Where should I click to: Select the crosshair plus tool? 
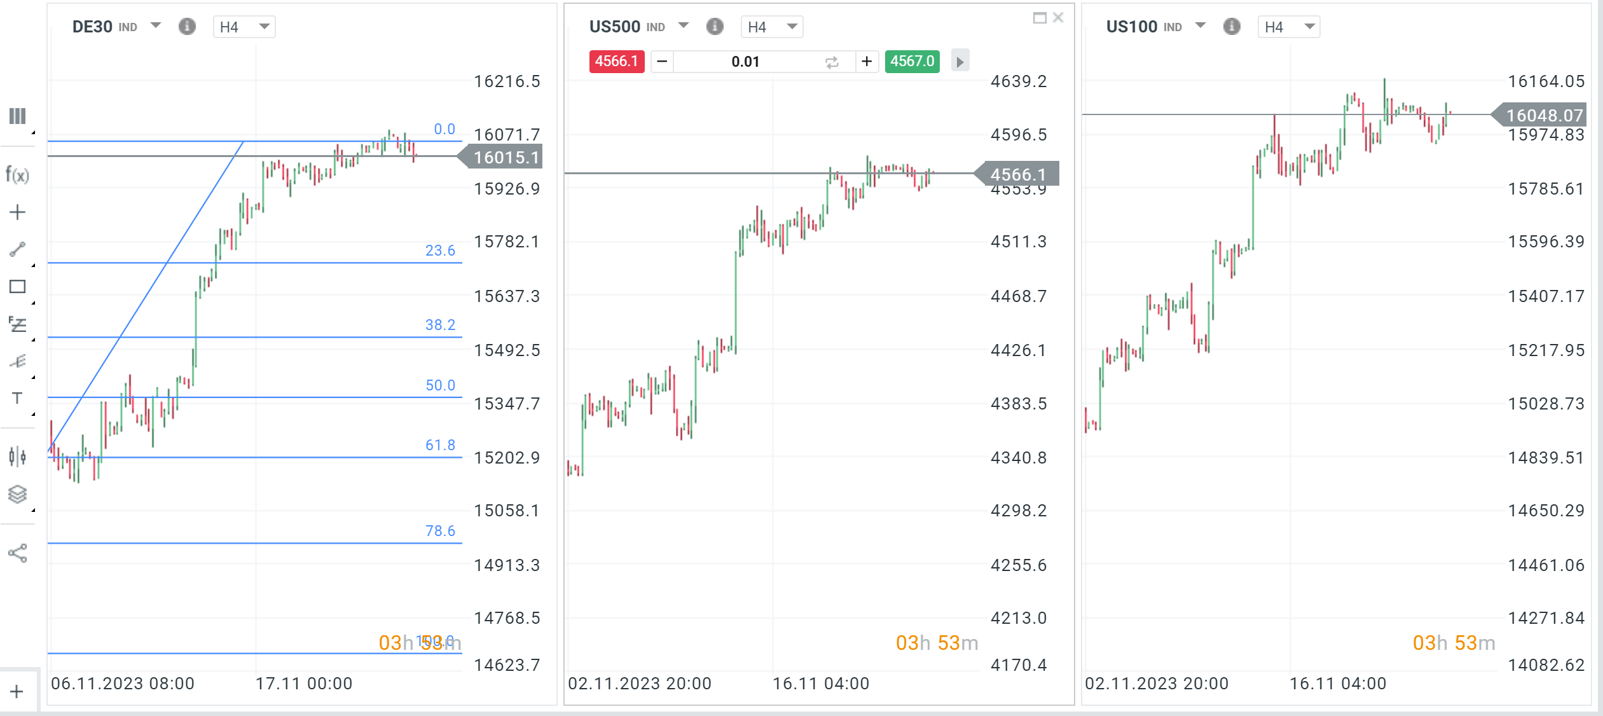pyautogui.click(x=17, y=212)
